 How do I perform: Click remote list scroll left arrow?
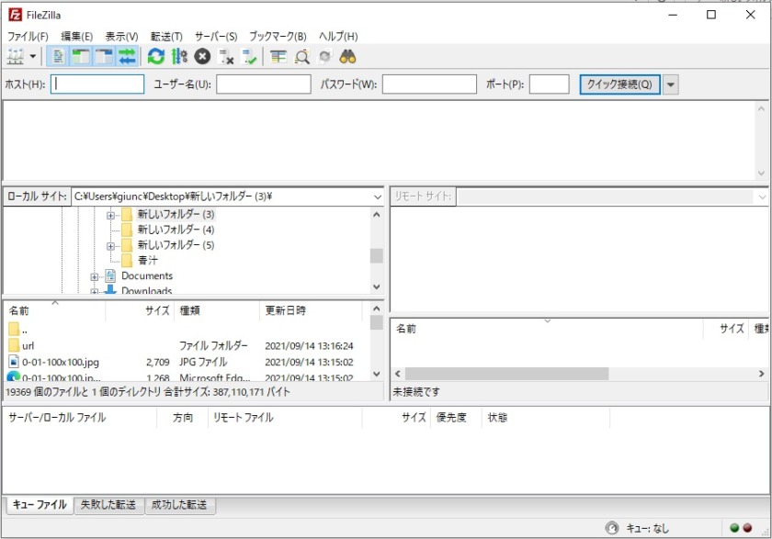click(398, 374)
